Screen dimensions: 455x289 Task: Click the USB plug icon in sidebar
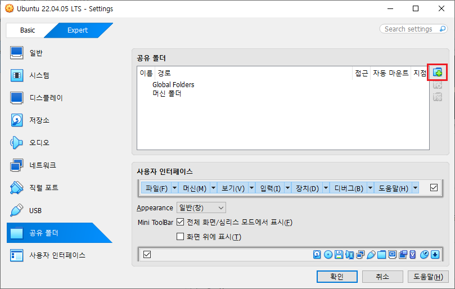coord(16,210)
